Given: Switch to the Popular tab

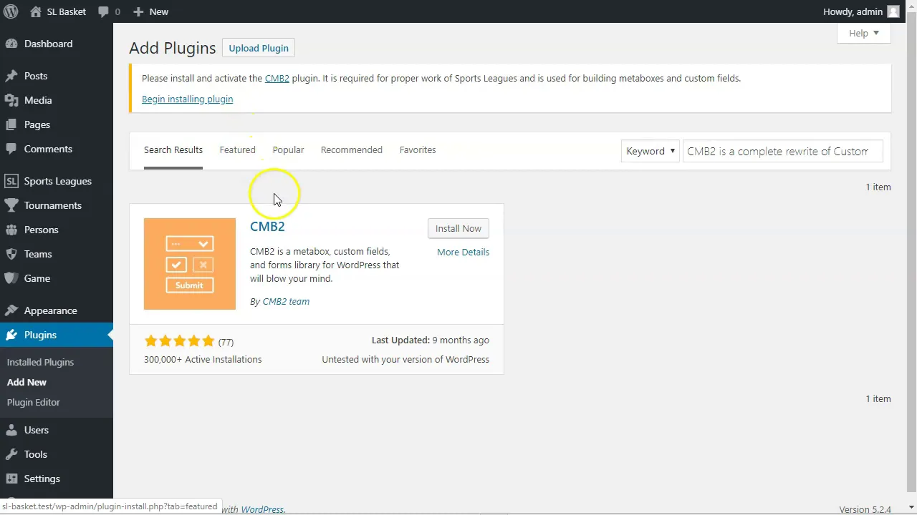Looking at the screenshot, I should 288,149.
